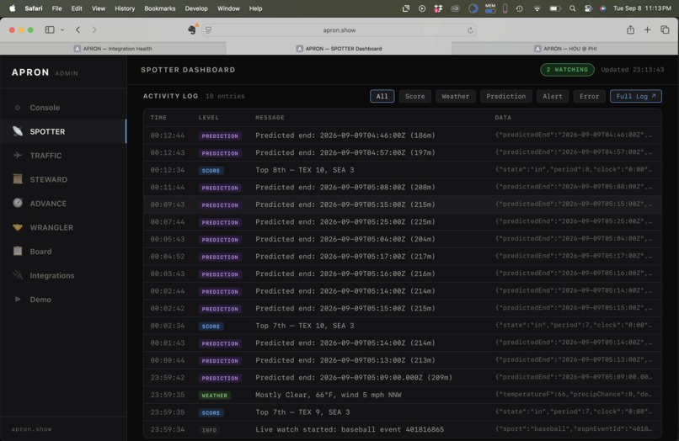Viewport: 679px width, 441px height.
Task: Filter activity log by Alert
Action: tap(553, 96)
